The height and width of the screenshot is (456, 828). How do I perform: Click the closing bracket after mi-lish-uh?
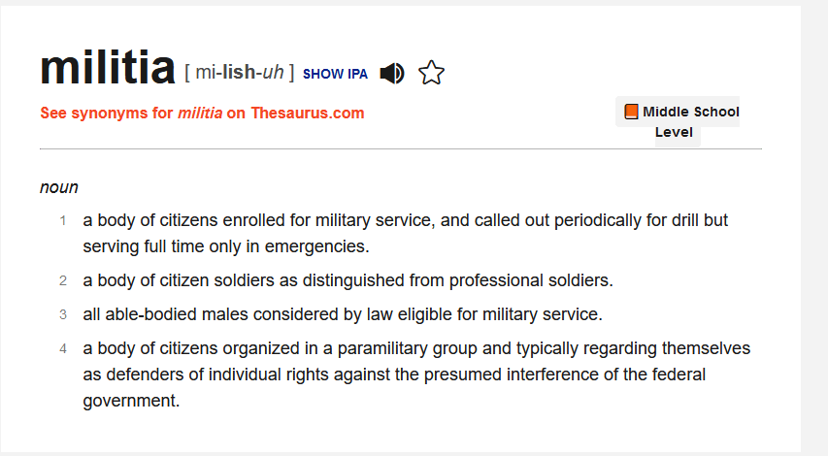point(291,73)
